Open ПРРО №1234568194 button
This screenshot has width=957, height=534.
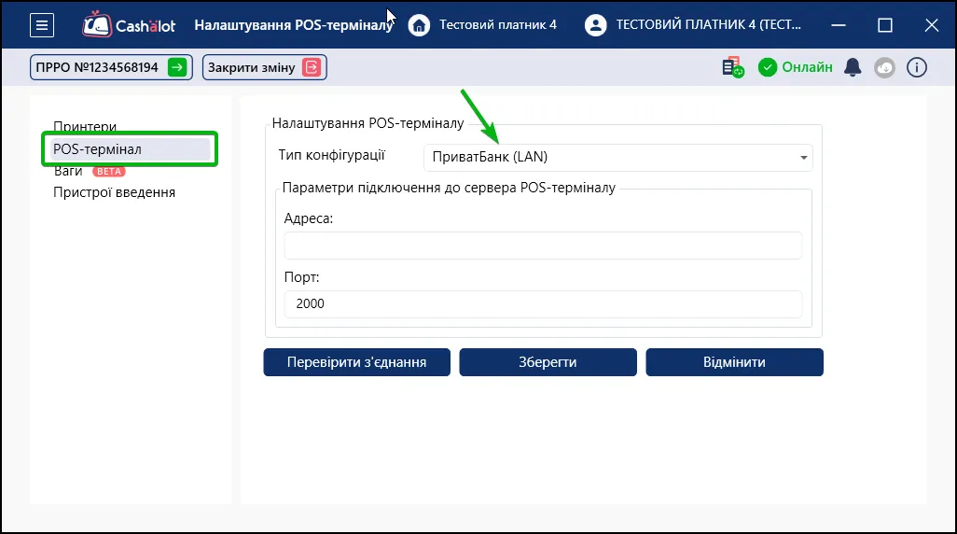click(x=111, y=67)
